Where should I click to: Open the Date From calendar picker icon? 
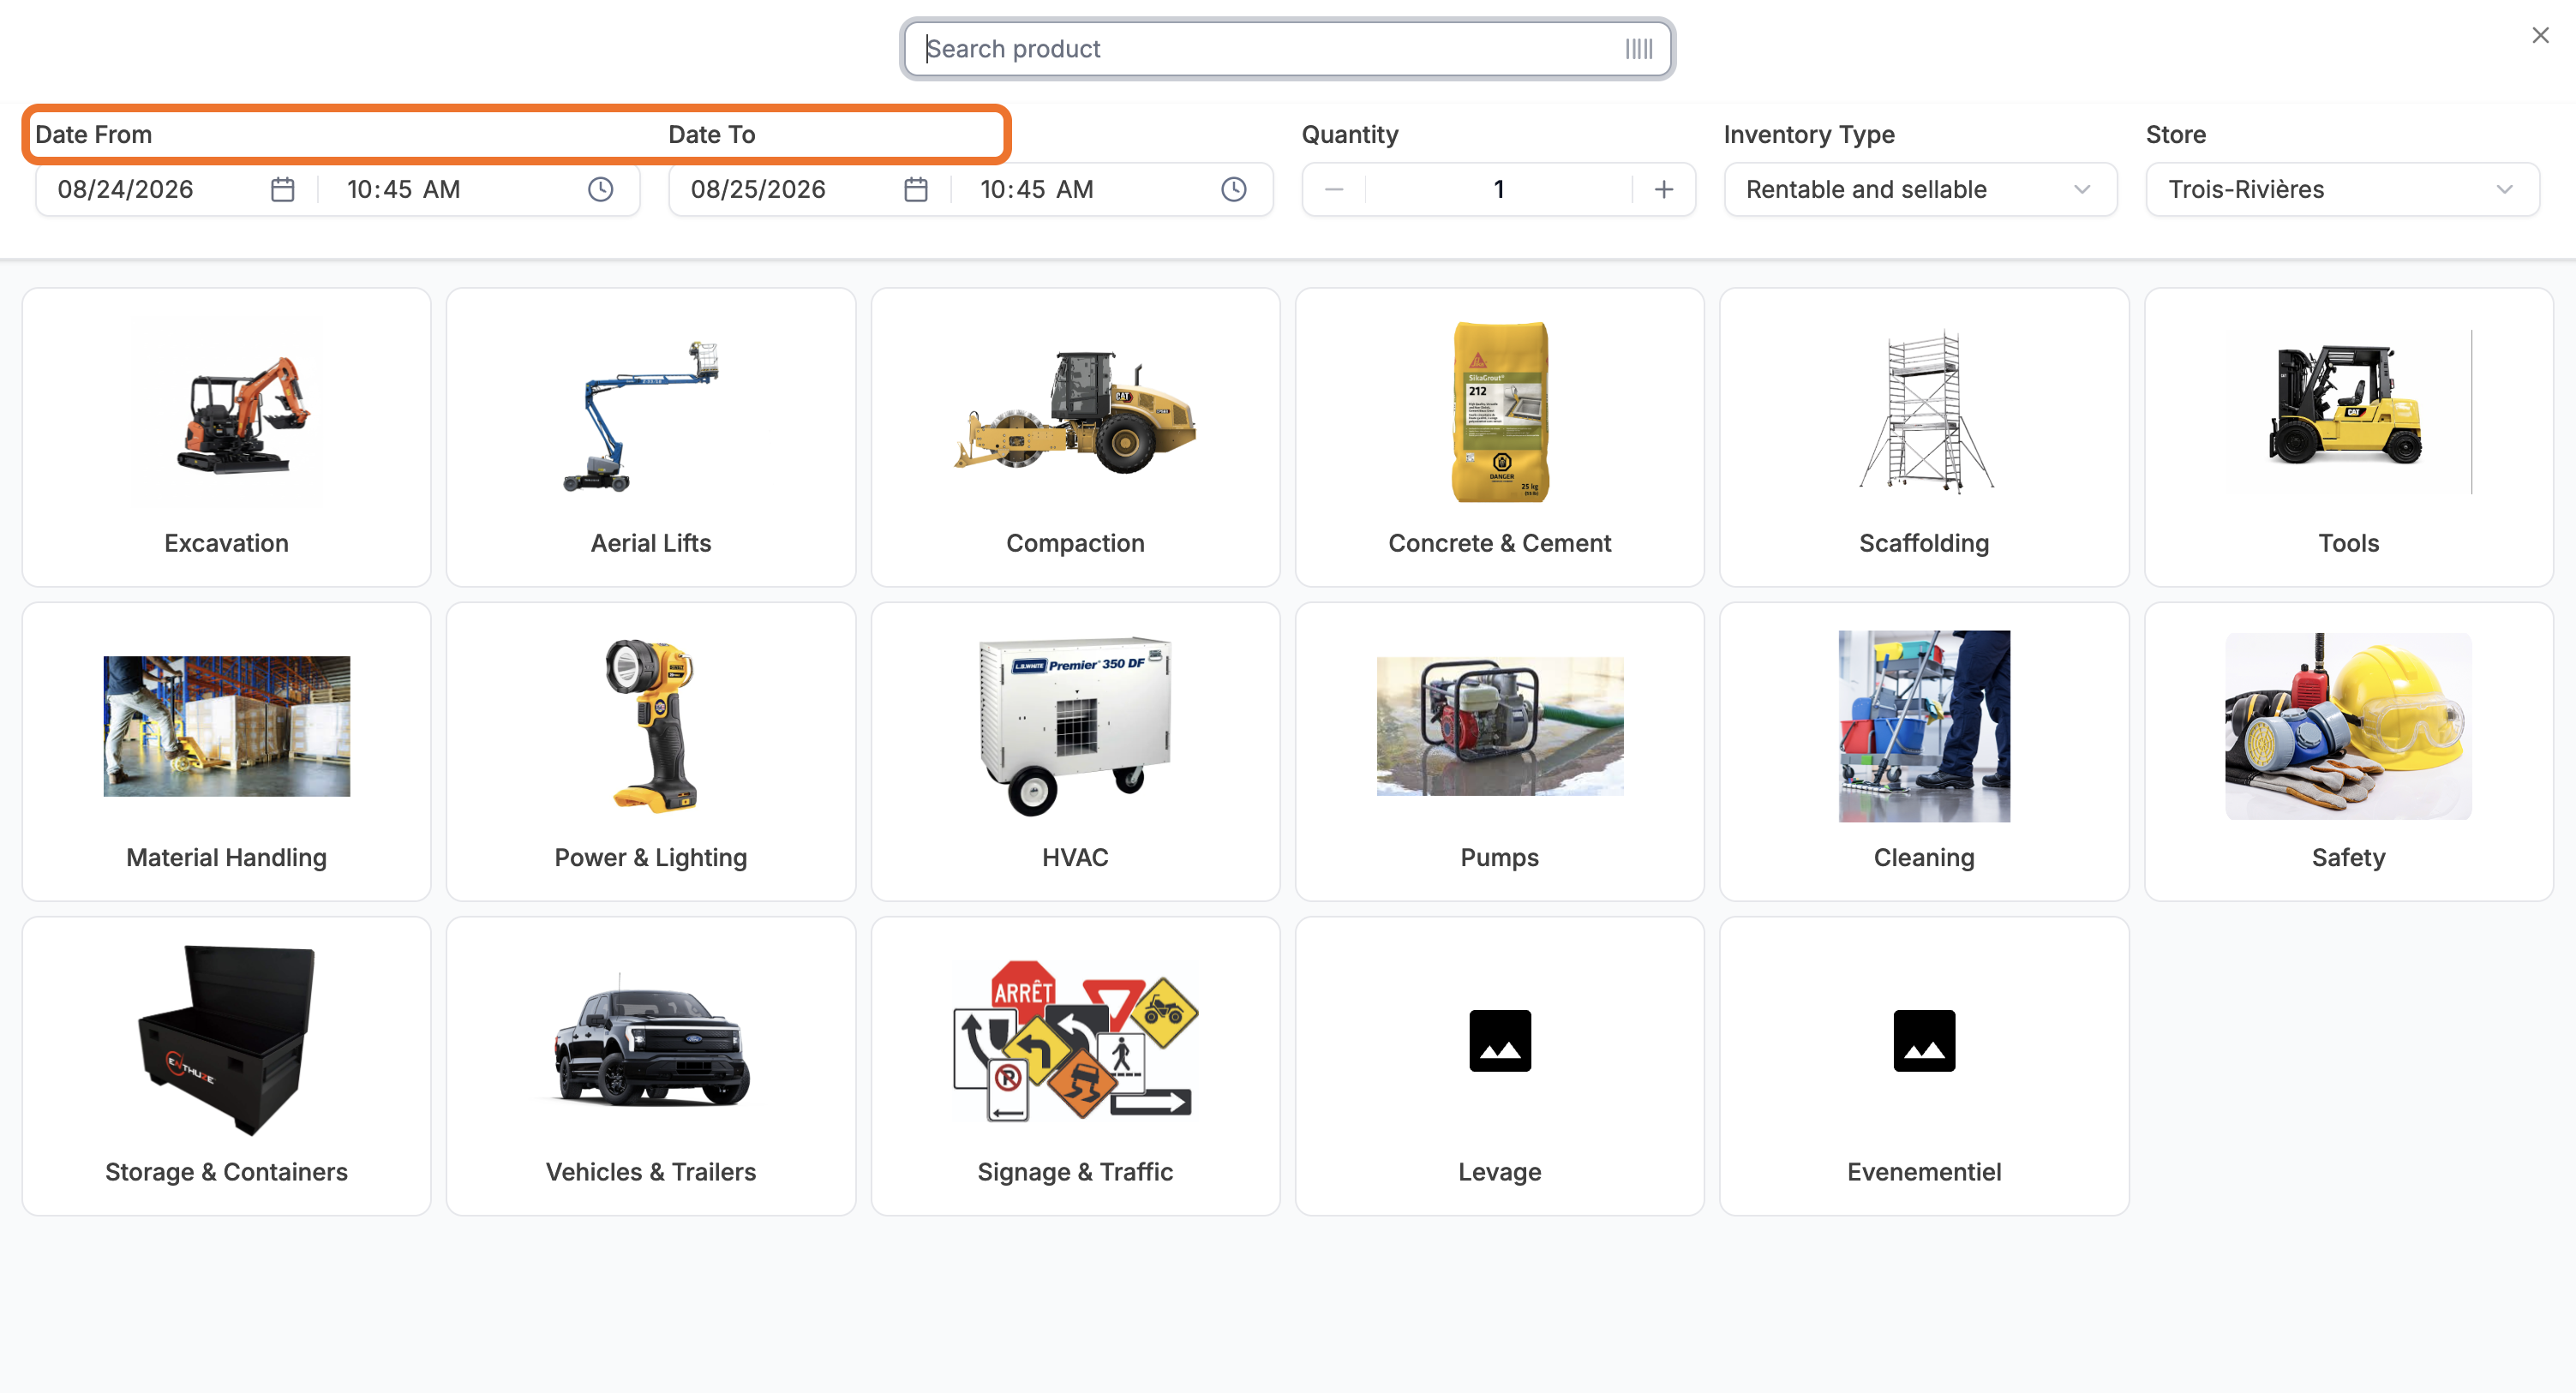tap(283, 189)
